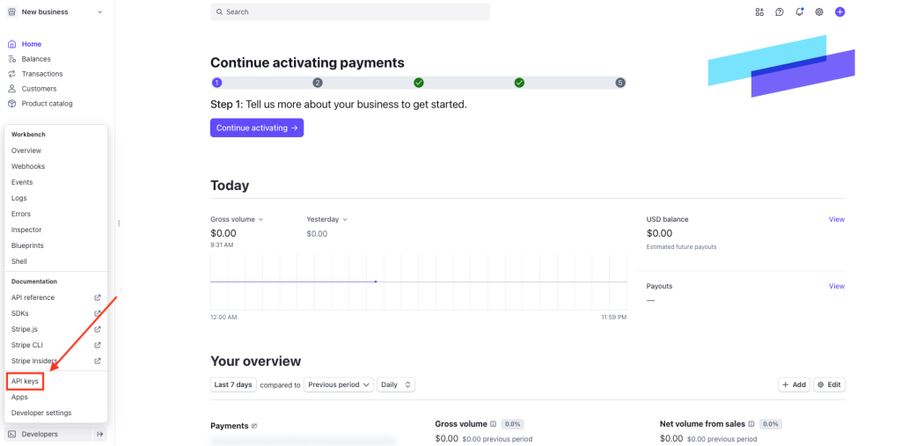Click the apps grid icon in top bar
This screenshot has width=901, height=446.
(759, 11)
